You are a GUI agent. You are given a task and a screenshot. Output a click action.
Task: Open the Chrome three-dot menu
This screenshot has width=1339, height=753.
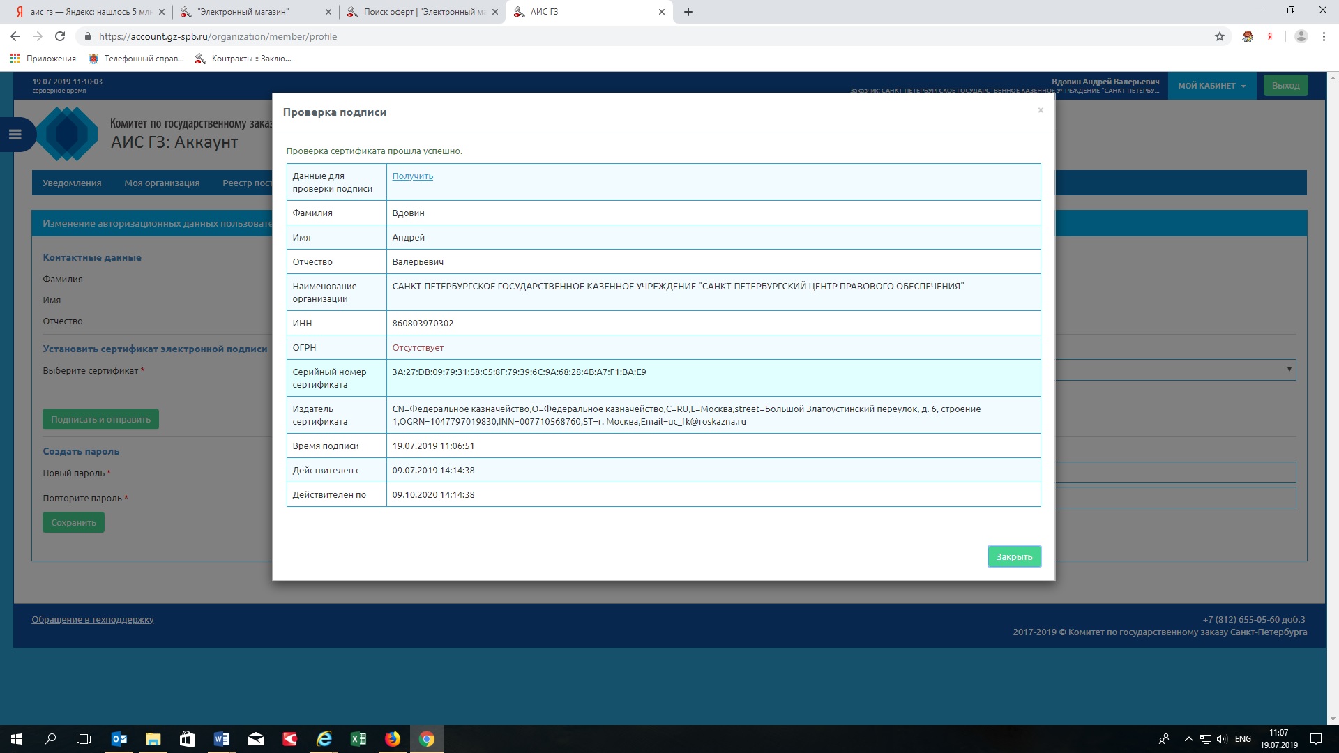(1324, 36)
